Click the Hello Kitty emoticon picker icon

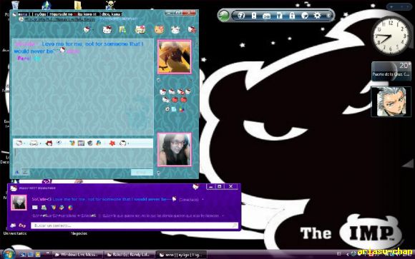point(19,143)
